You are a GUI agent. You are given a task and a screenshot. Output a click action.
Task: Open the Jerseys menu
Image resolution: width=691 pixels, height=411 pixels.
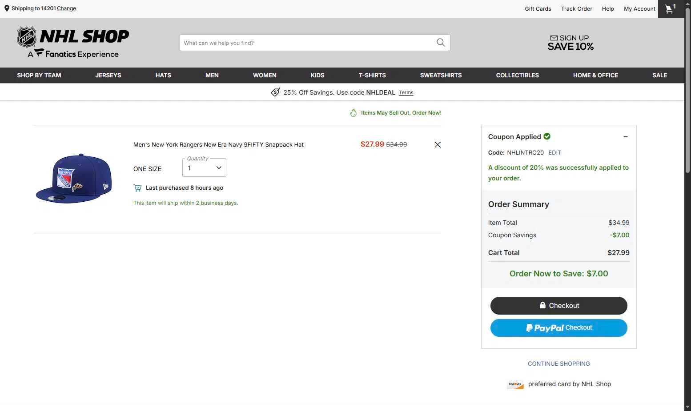click(x=108, y=76)
